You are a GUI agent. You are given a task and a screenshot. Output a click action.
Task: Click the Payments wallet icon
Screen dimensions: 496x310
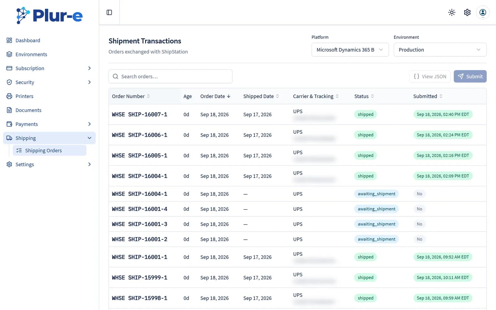pos(9,124)
